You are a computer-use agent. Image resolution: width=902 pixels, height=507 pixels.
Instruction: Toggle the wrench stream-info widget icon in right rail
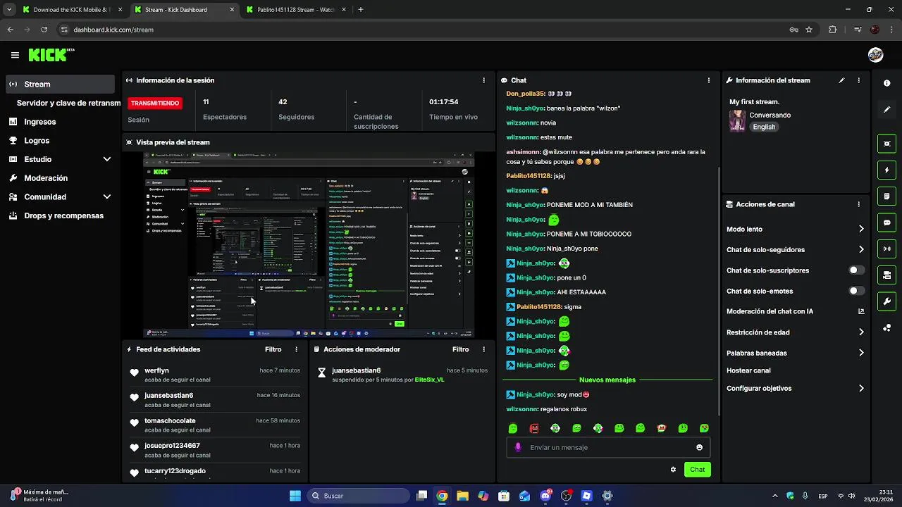point(887,301)
